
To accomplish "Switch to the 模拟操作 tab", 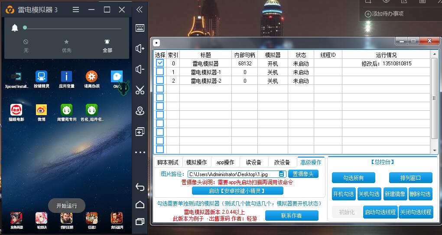I will point(196,162).
